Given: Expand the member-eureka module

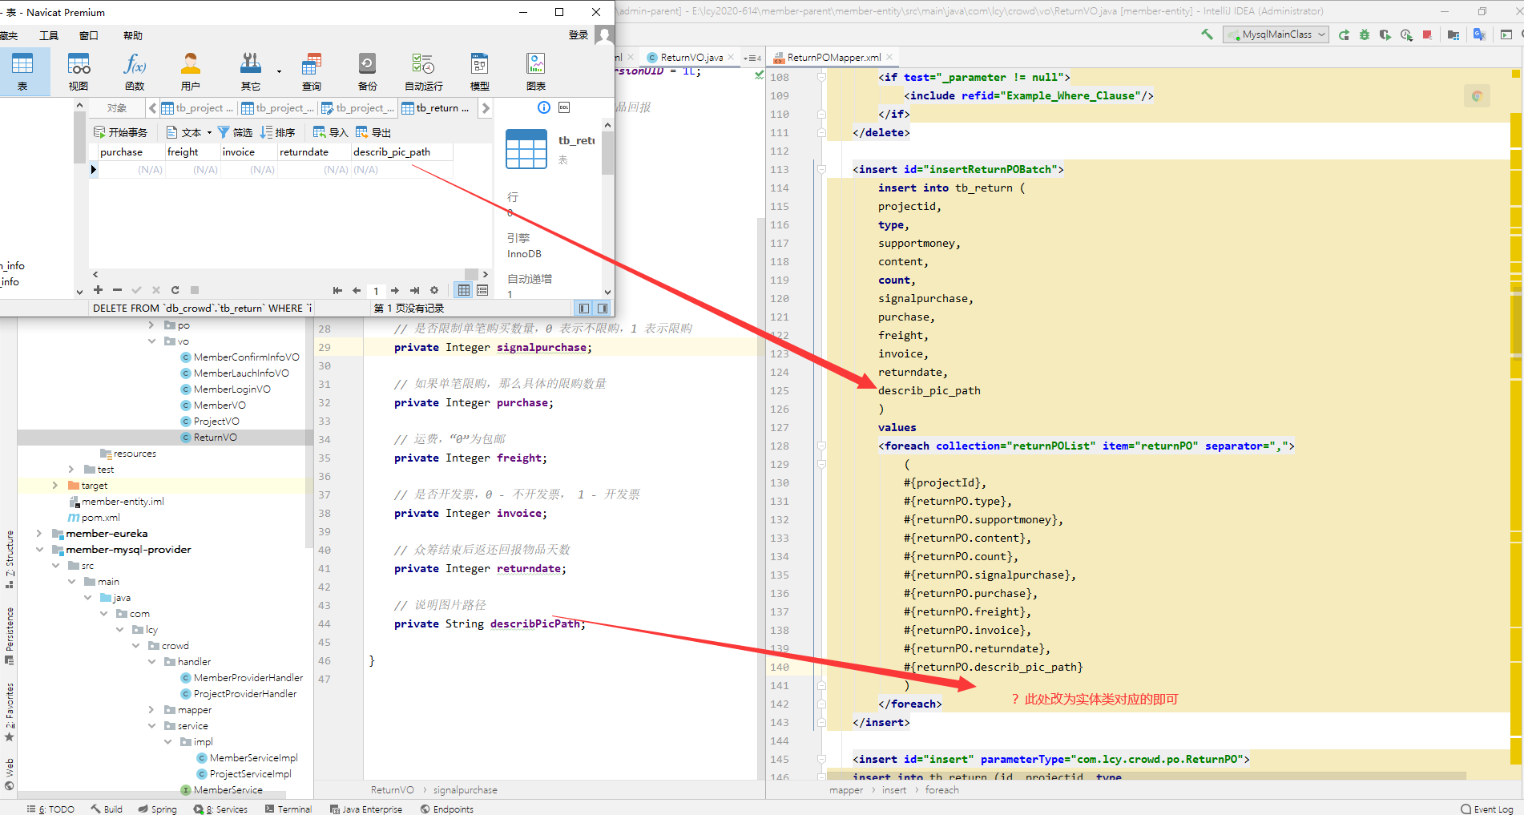Looking at the screenshot, I should click(x=39, y=534).
